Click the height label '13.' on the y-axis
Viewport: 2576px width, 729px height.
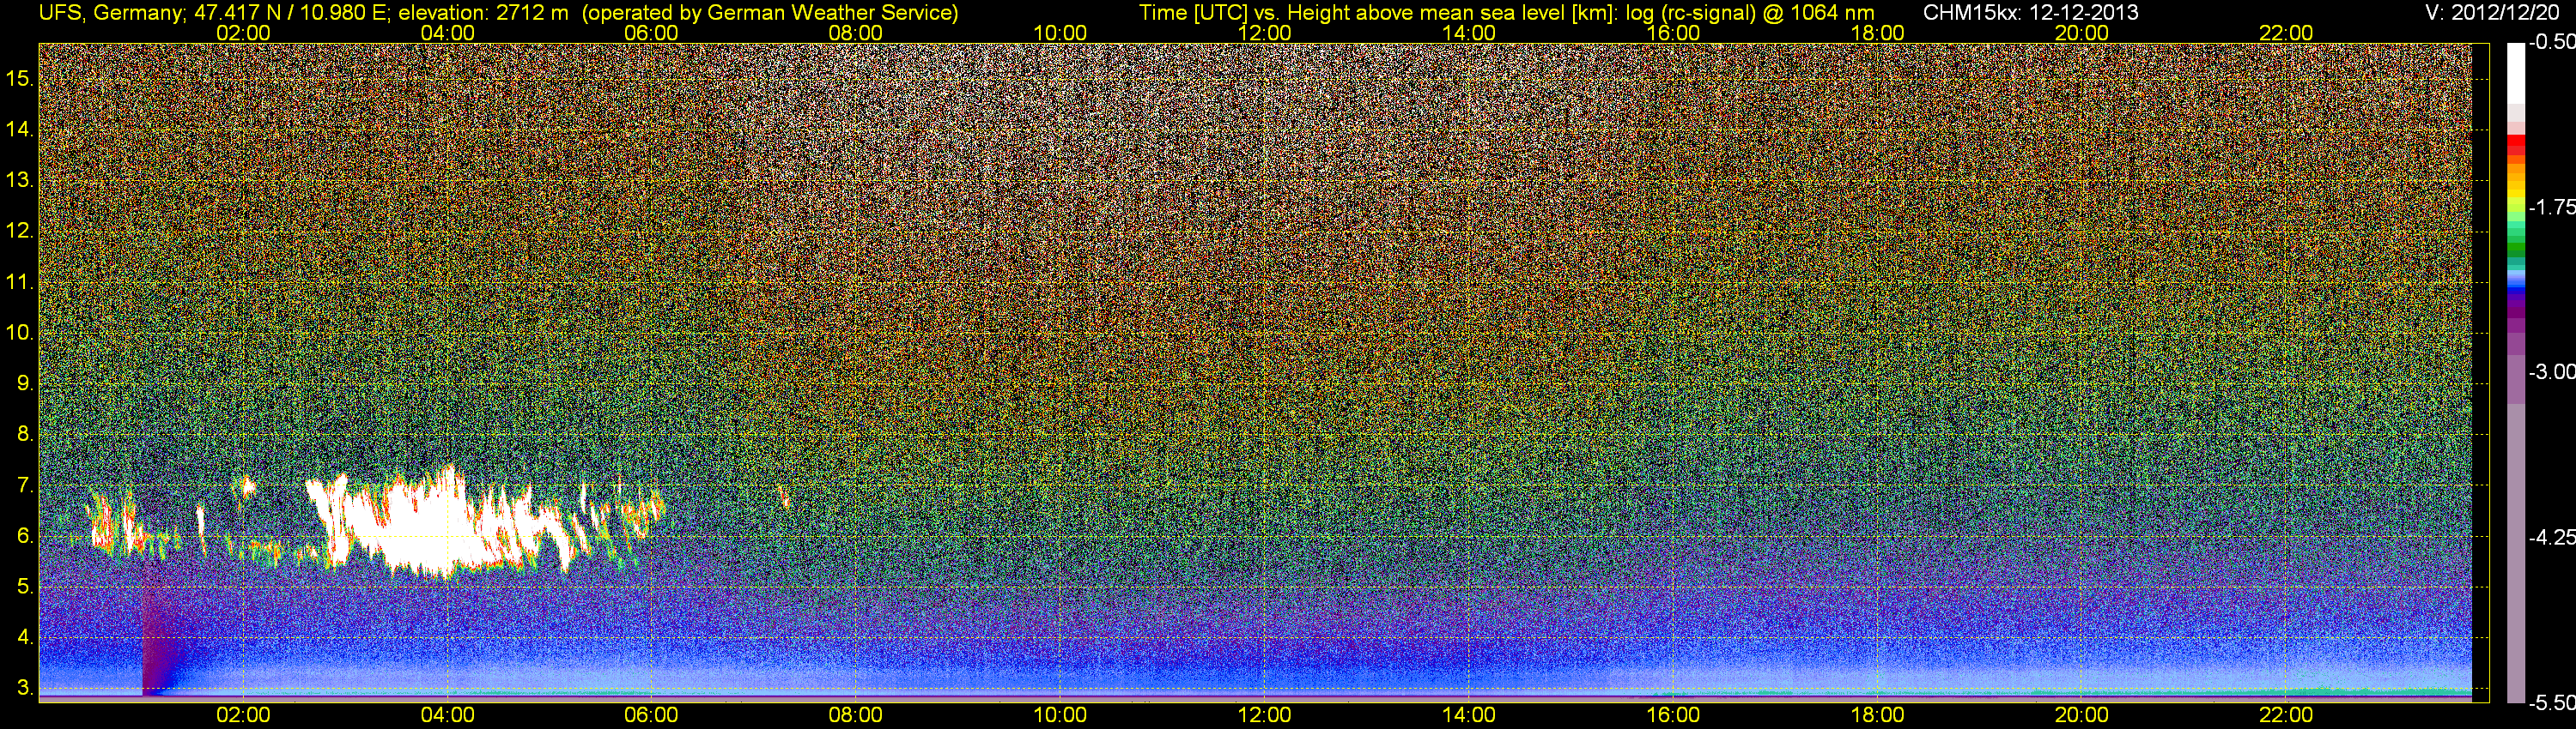point(20,180)
